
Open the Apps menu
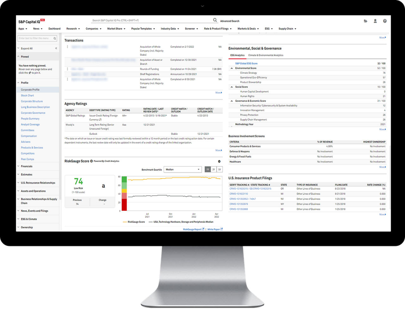coord(22,29)
